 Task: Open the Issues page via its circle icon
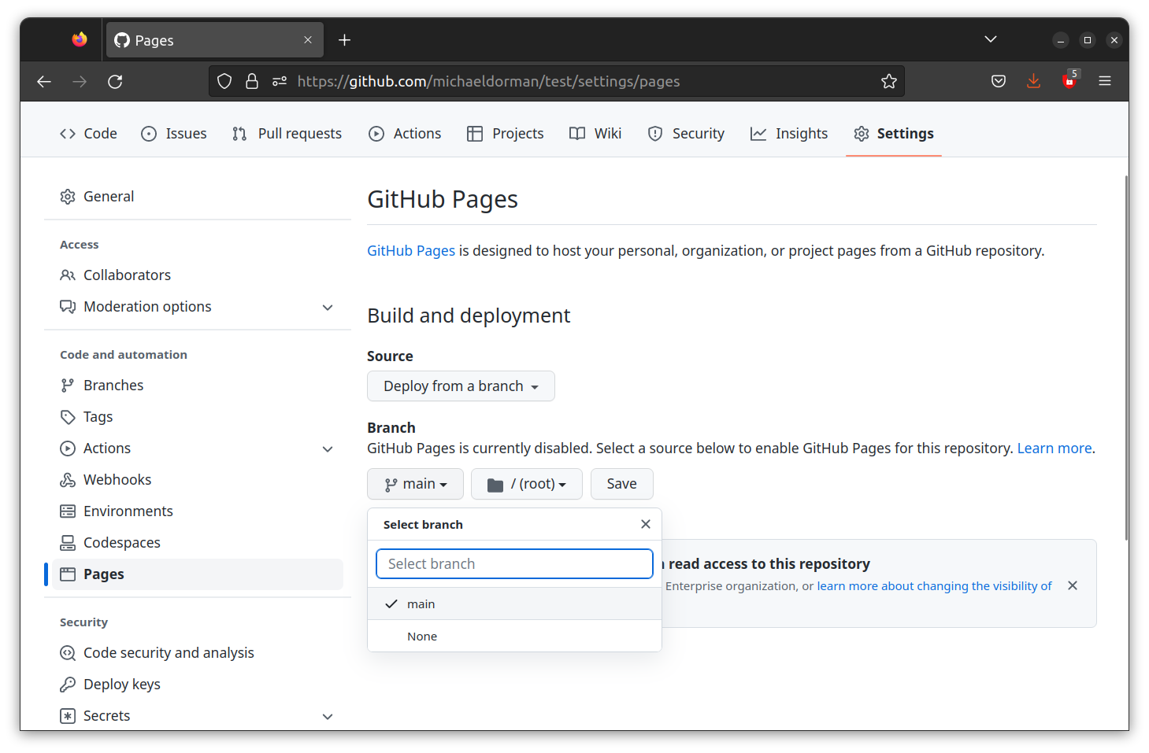[x=149, y=134]
